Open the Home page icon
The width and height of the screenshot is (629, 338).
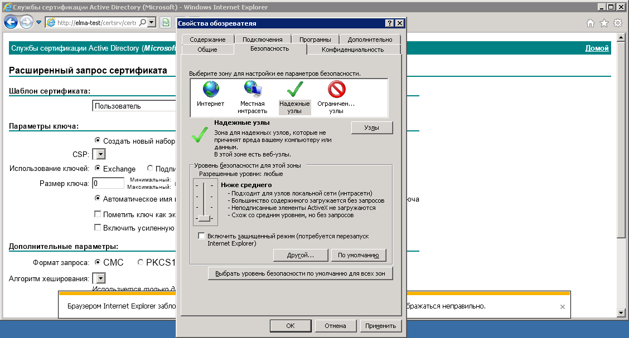591,23
